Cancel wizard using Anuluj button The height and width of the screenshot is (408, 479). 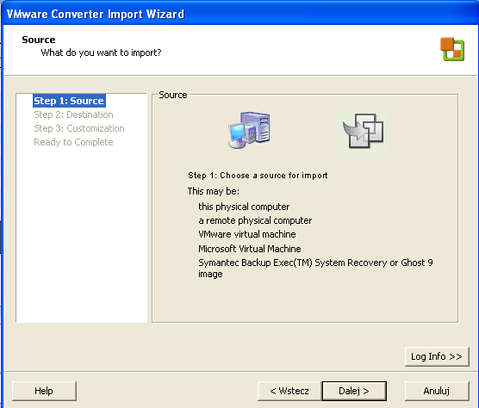(437, 391)
